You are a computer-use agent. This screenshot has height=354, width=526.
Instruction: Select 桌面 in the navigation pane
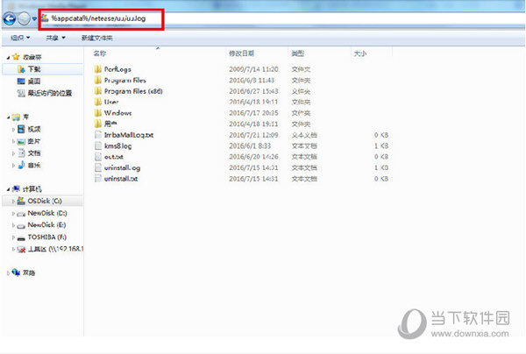point(34,80)
